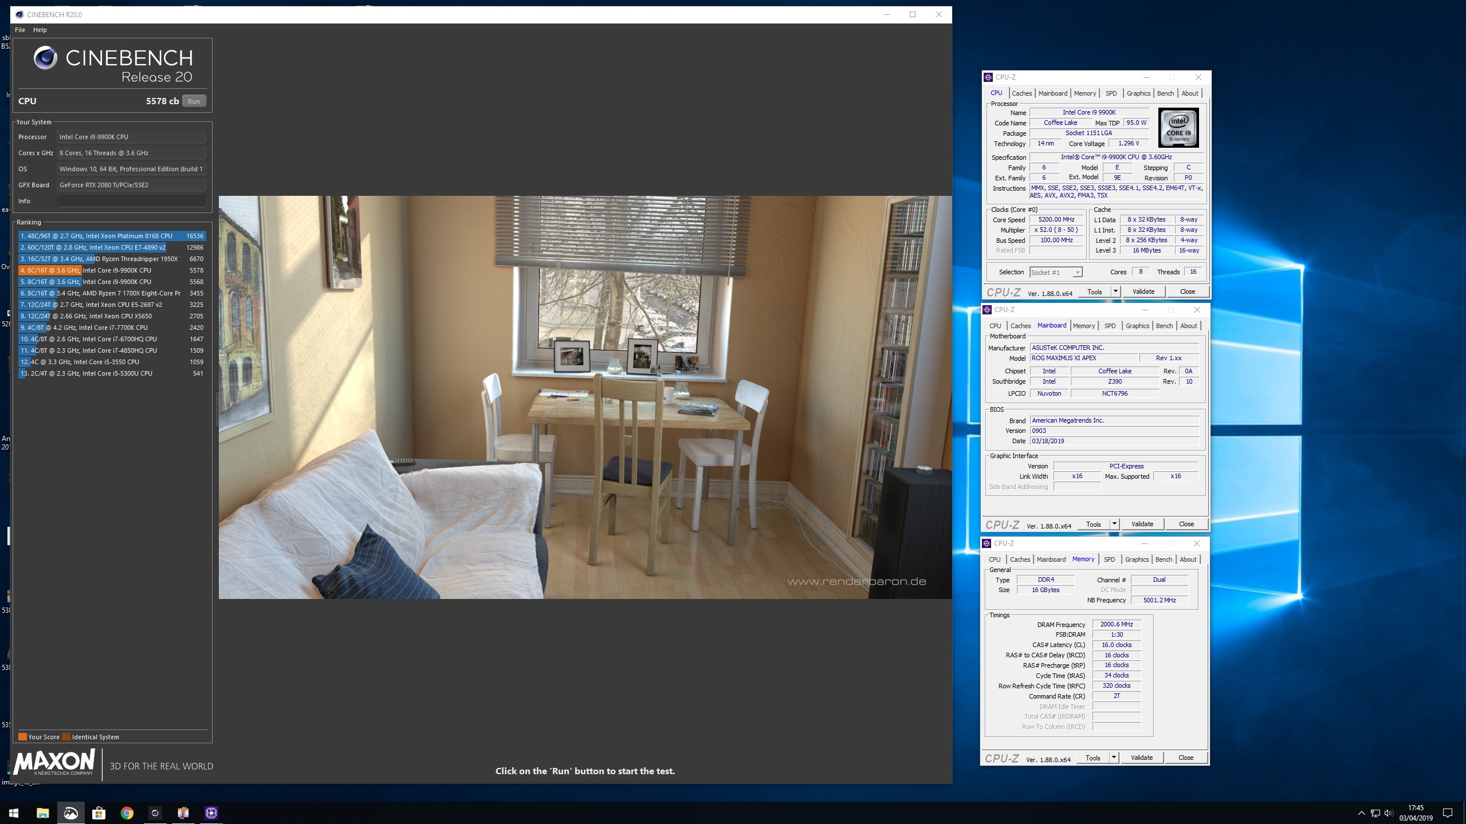Viewport: 1466px width, 824px height.
Task: Click the Intel Core i9 logo
Action: (1178, 128)
